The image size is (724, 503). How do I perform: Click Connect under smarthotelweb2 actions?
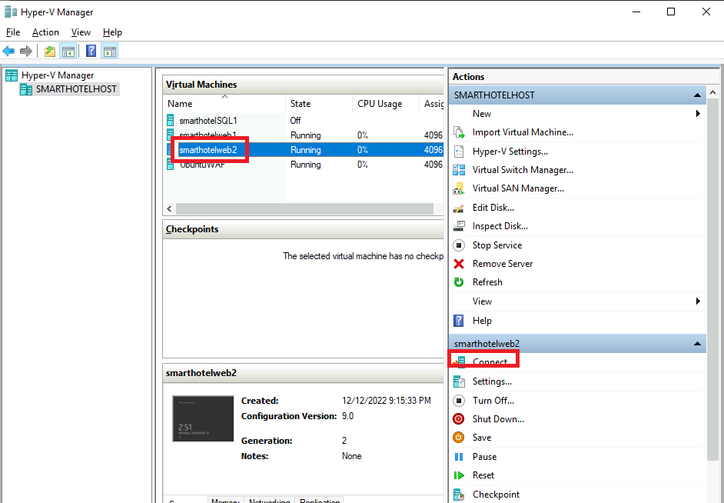[x=490, y=362]
